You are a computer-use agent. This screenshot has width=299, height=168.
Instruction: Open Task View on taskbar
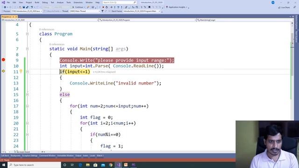(x=72, y=165)
